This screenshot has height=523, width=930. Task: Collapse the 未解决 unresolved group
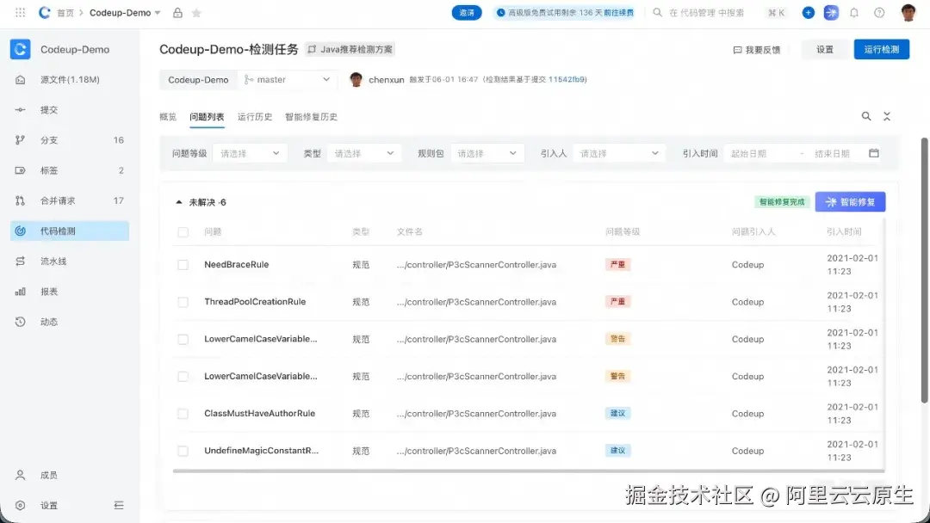click(178, 202)
